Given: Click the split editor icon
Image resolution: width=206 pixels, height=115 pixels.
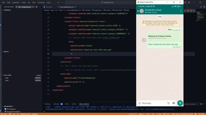Looking at the screenshot, I should click(204, 7).
